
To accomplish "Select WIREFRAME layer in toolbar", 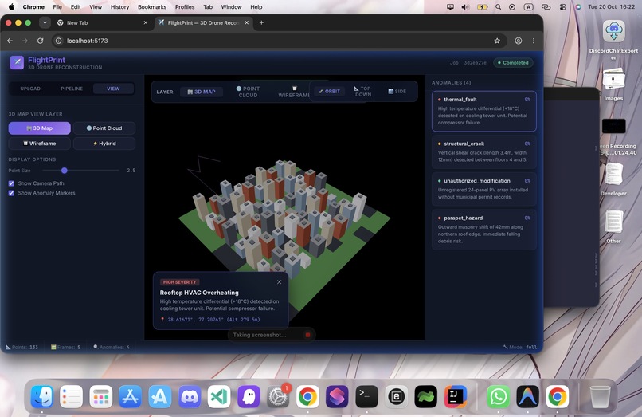I will [294, 92].
